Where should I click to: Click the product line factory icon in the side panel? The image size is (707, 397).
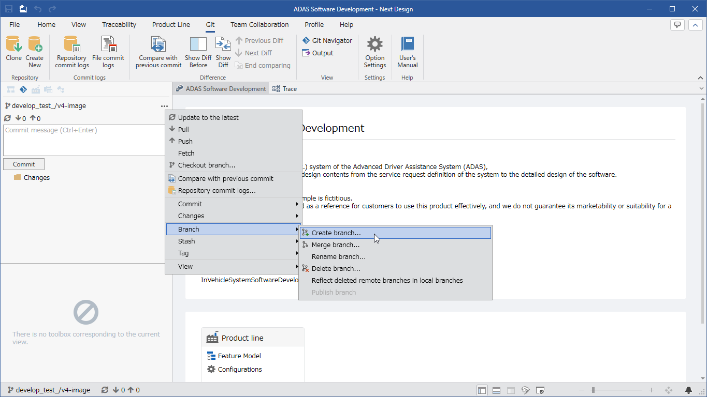[36, 89]
